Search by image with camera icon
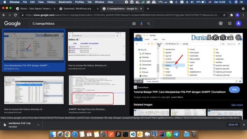The height and width of the screenshot is (139, 247). coord(134,24)
